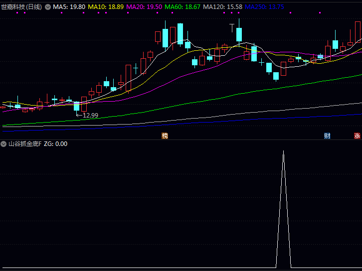
Task: Click the 世嘉科技(日线) stock title
Action: [21, 7]
